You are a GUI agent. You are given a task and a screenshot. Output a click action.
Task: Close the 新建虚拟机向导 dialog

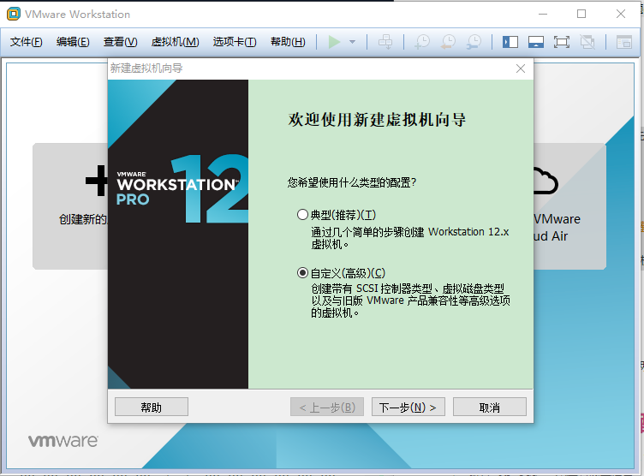(x=521, y=68)
